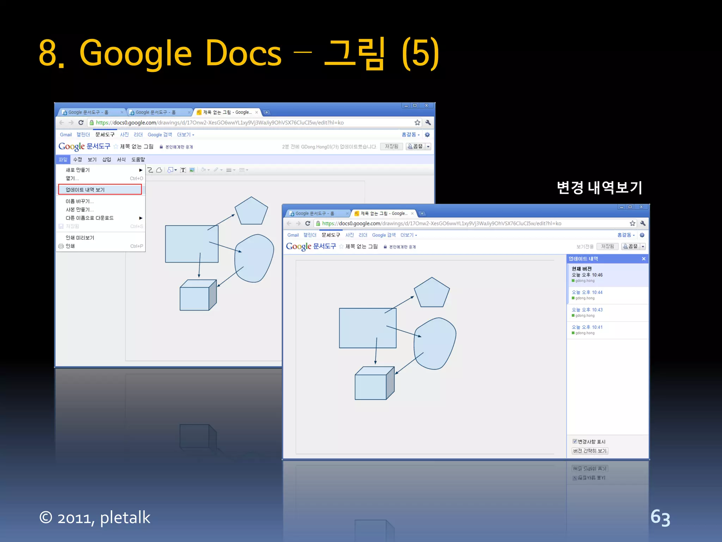Image resolution: width=722 pixels, height=542 pixels.
Task: Select the text box tool
Action: [x=183, y=170]
